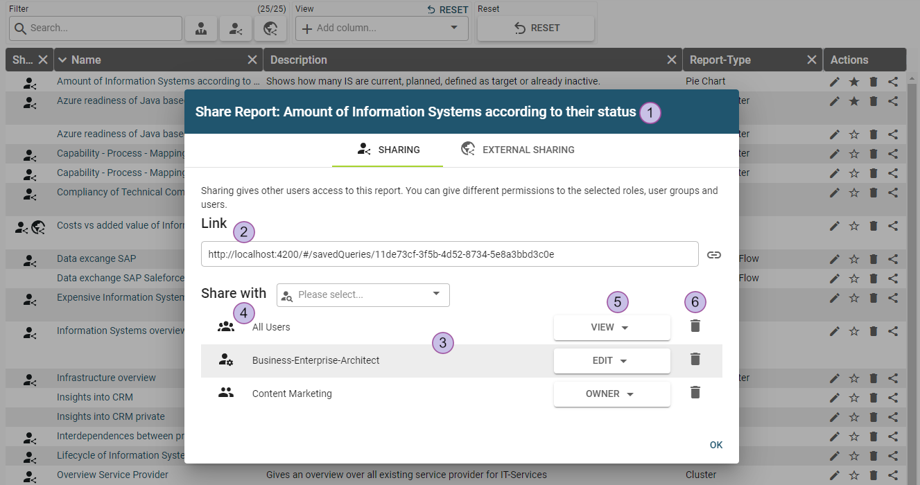Click the trash icon in the Lifecycle of Information Systems row
920x485 pixels.
click(x=874, y=456)
